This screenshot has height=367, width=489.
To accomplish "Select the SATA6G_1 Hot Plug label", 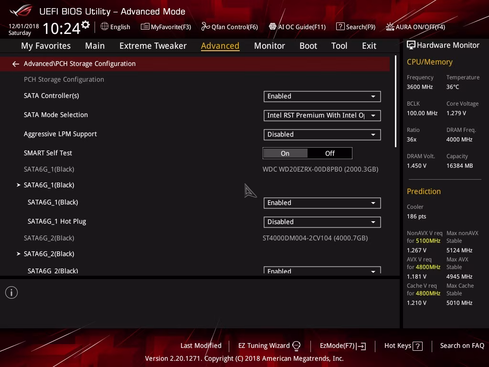I will (57, 221).
